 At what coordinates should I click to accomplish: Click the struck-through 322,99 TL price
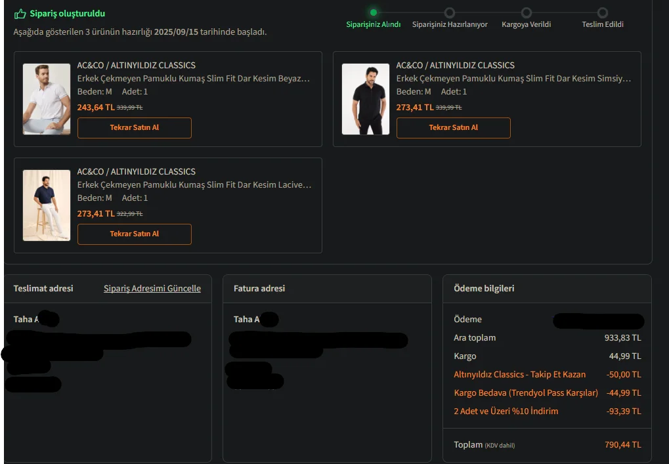129,214
